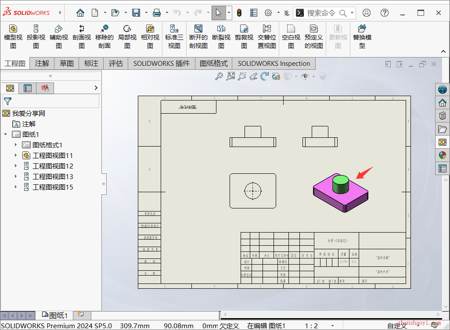Select Relative View (相对视图) tool
The height and width of the screenshot is (330, 450).
[x=150, y=37]
